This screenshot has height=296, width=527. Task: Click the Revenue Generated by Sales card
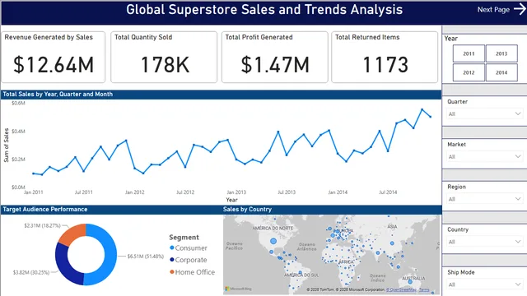[x=53, y=57]
